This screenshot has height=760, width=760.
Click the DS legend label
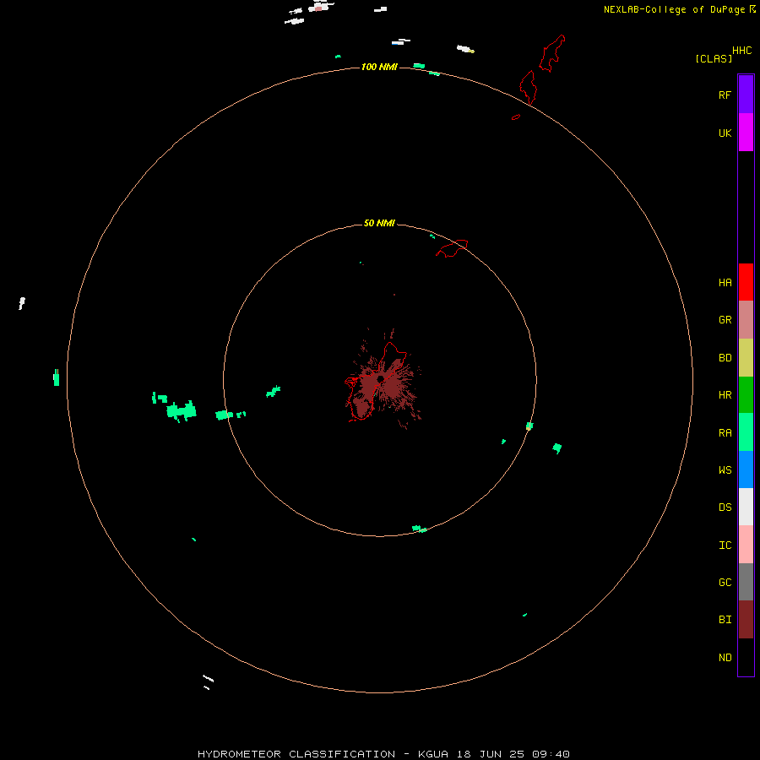pos(725,508)
